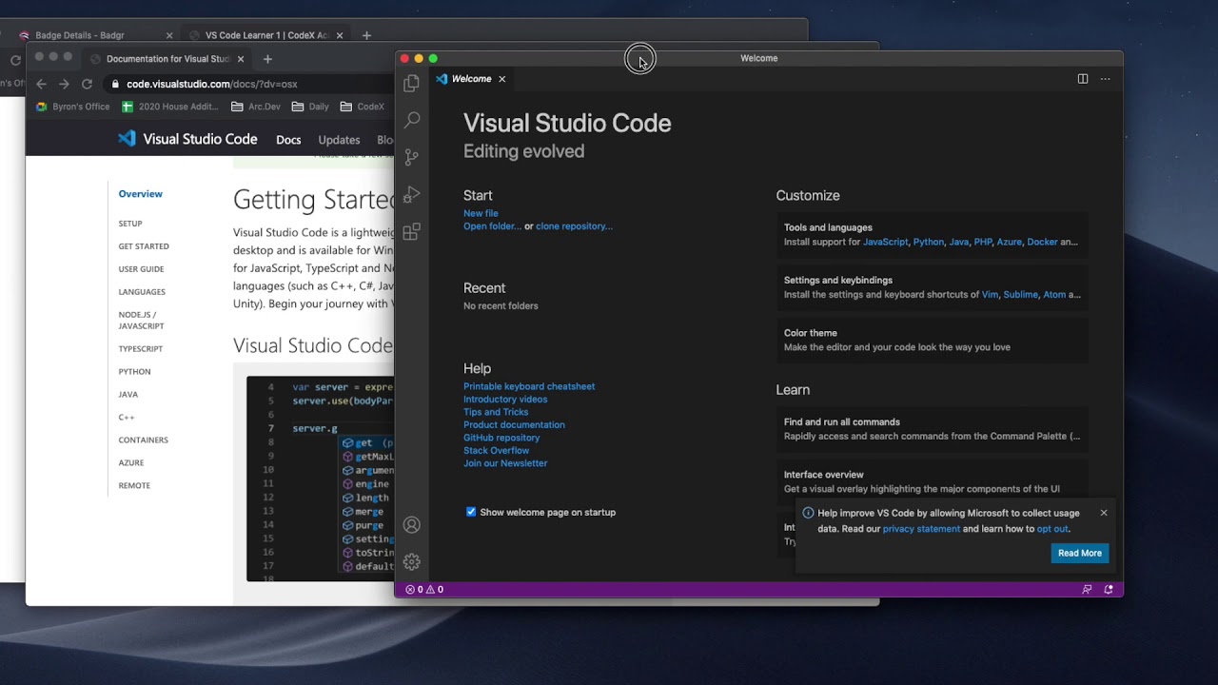Screen dimensions: 1218x685
Task: Install JavaScript language support link
Action: click(885, 242)
